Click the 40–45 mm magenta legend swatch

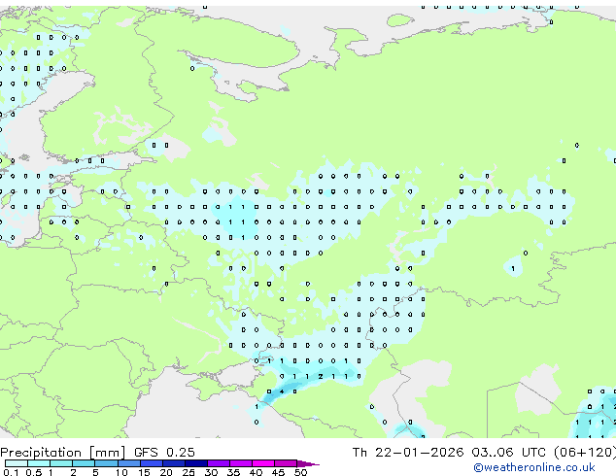tap(263, 463)
